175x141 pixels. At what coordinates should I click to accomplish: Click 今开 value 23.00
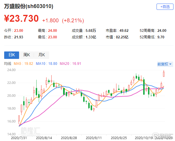18,31
